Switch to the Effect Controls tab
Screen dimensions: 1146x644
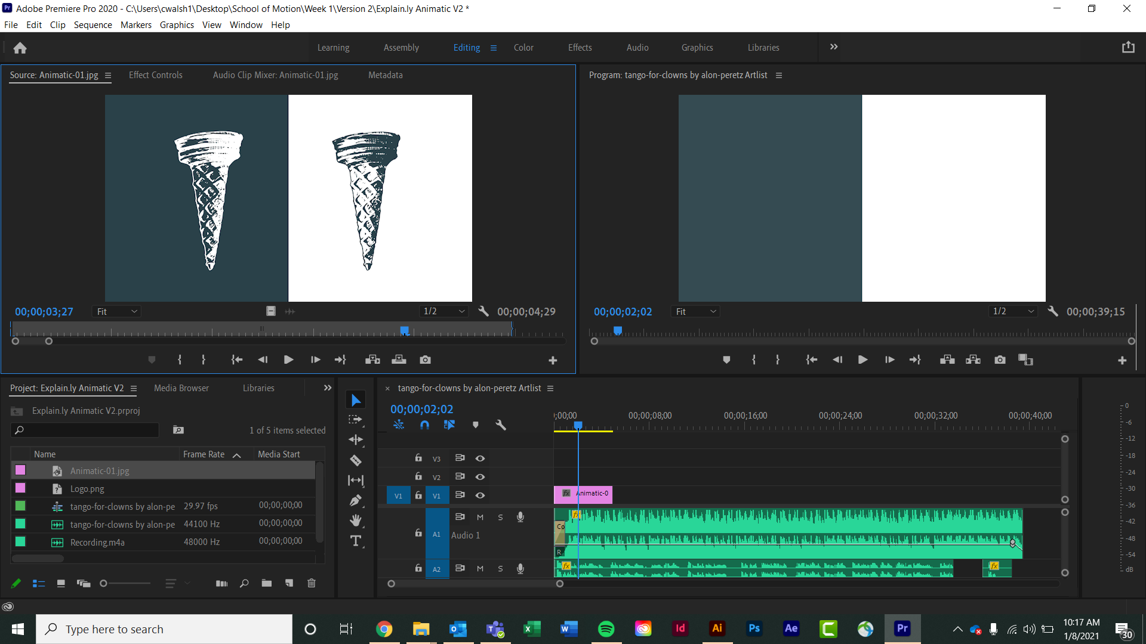click(155, 75)
